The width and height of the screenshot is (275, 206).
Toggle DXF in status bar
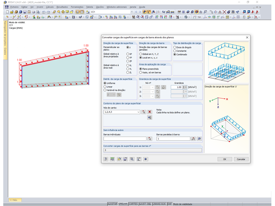169,204
